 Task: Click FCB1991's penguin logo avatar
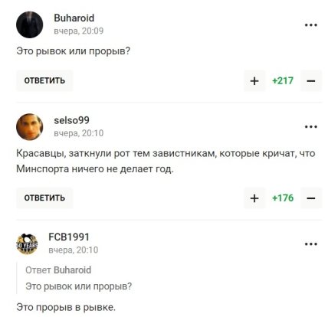27,244
